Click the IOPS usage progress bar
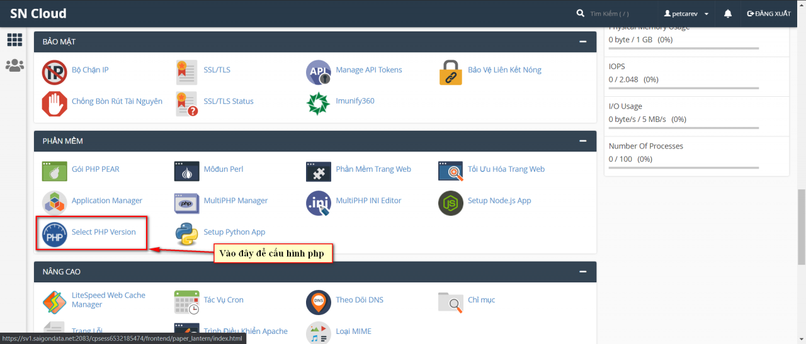The height and width of the screenshot is (344, 806). [x=684, y=88]
